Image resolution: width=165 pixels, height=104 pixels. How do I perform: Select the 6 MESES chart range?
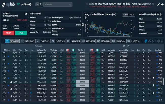tap(131, 15)
